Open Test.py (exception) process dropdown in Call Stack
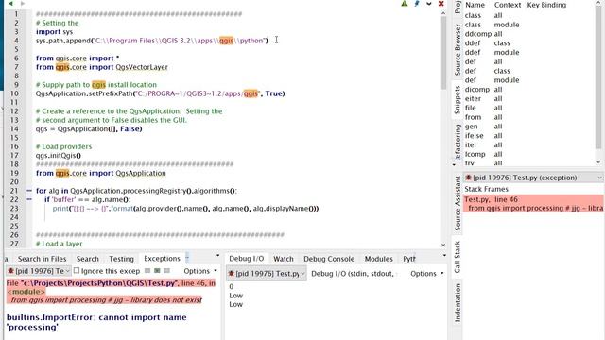The image size is (605, 340). click(x=533, y=178)
